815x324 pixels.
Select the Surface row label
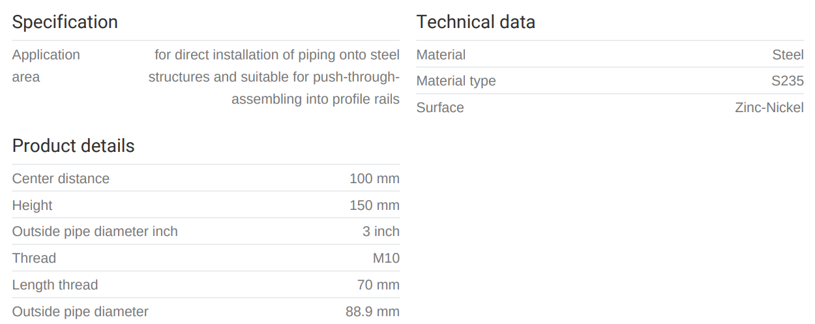click(440, 108)
